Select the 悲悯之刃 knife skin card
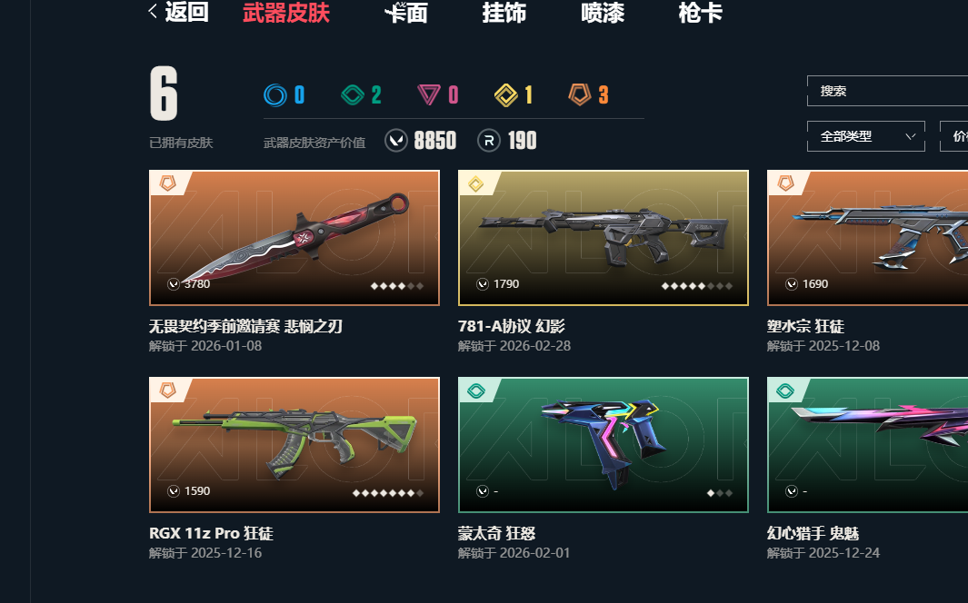 pos(294,238)
